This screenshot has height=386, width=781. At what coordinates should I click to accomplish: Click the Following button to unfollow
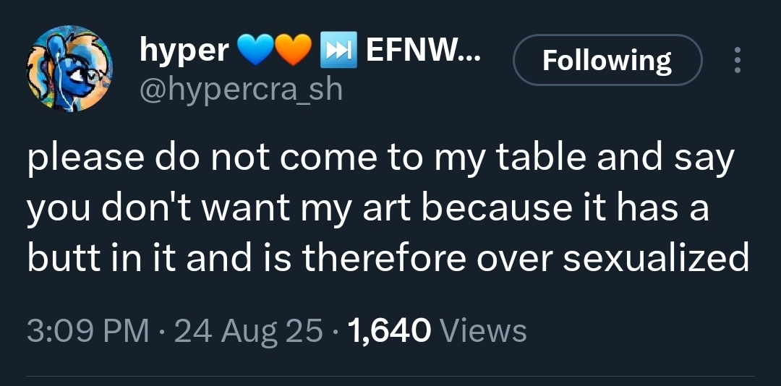coord(607,61)
